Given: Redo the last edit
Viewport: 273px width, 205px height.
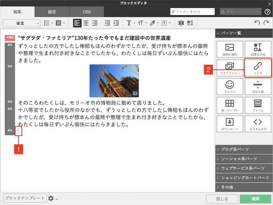Looking at the screenshot, I should 266,22.
